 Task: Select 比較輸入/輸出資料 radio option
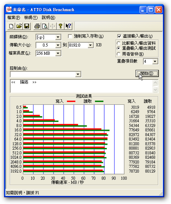[119, 43]
